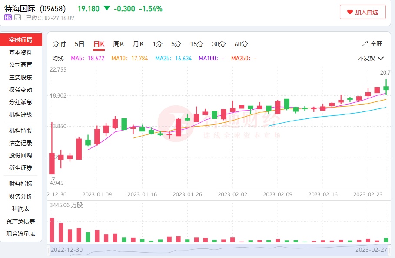Image resolution: width=395 pixels, height=258 pixels.
Task: Select the 周K chart tab
Action: coord(118,44)
